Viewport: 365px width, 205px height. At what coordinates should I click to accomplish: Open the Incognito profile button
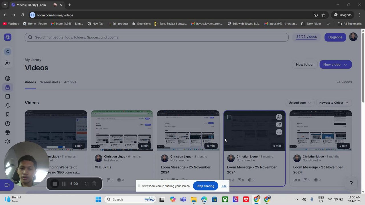(343, 15)
